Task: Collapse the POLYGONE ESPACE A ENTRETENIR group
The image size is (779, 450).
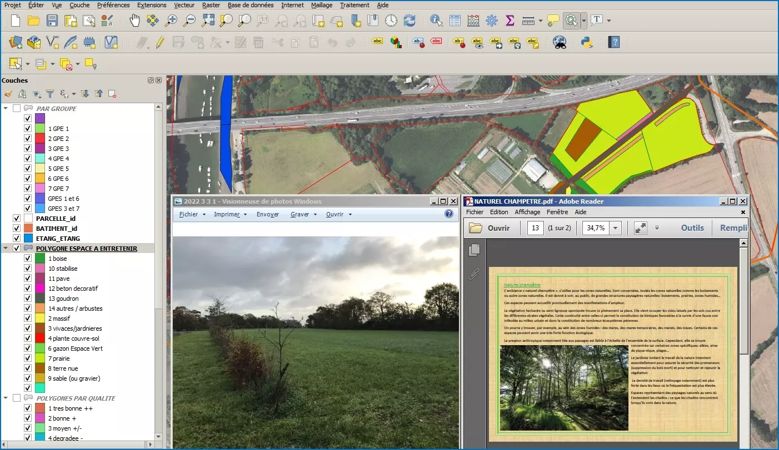Action: tap(6, 249)
